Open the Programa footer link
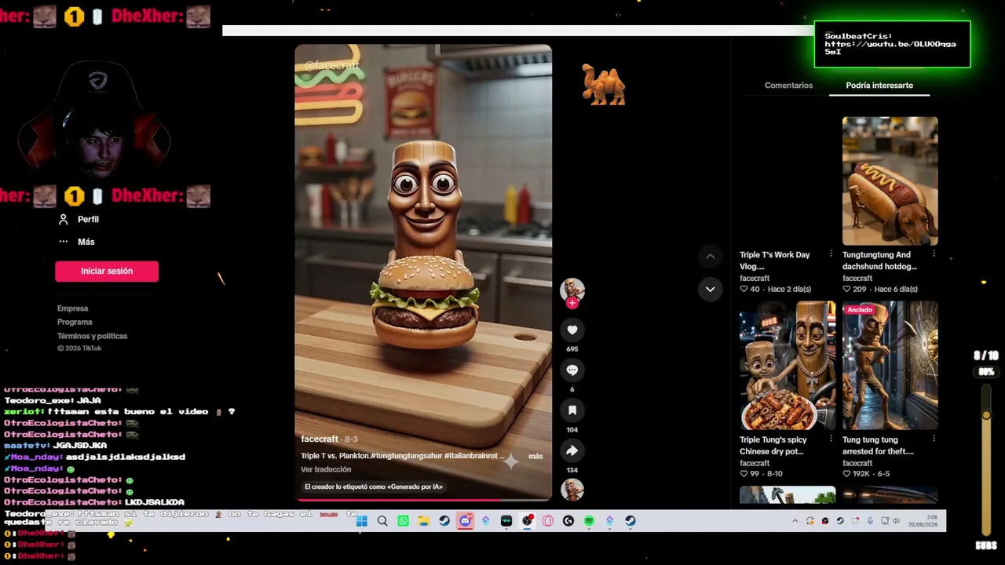 (x=75, y=322)
